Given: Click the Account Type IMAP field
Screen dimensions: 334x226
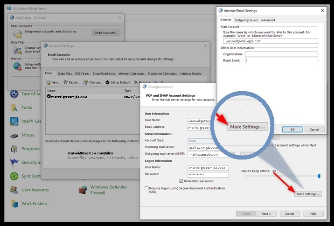Looking at the screenshot, I should 200,141.
